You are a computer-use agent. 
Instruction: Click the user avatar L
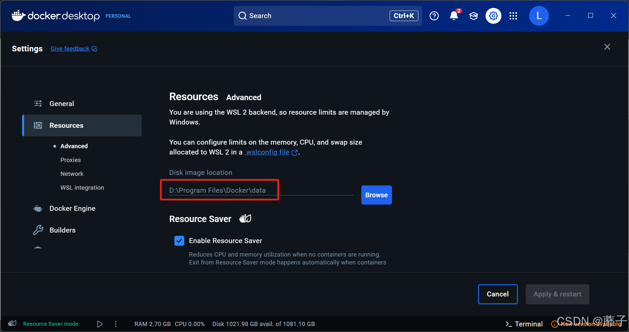539,16
